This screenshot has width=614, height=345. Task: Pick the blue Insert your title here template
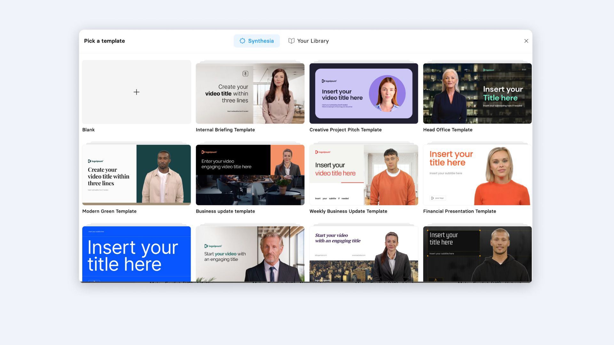point(137,254)
